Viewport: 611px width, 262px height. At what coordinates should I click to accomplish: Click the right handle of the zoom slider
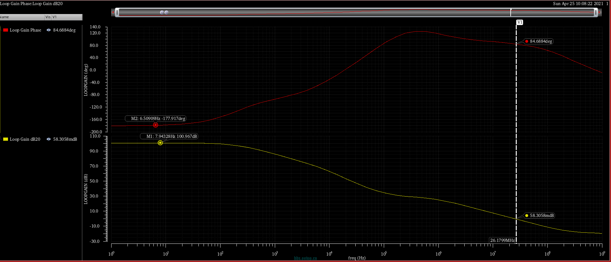tap(596, 12)
